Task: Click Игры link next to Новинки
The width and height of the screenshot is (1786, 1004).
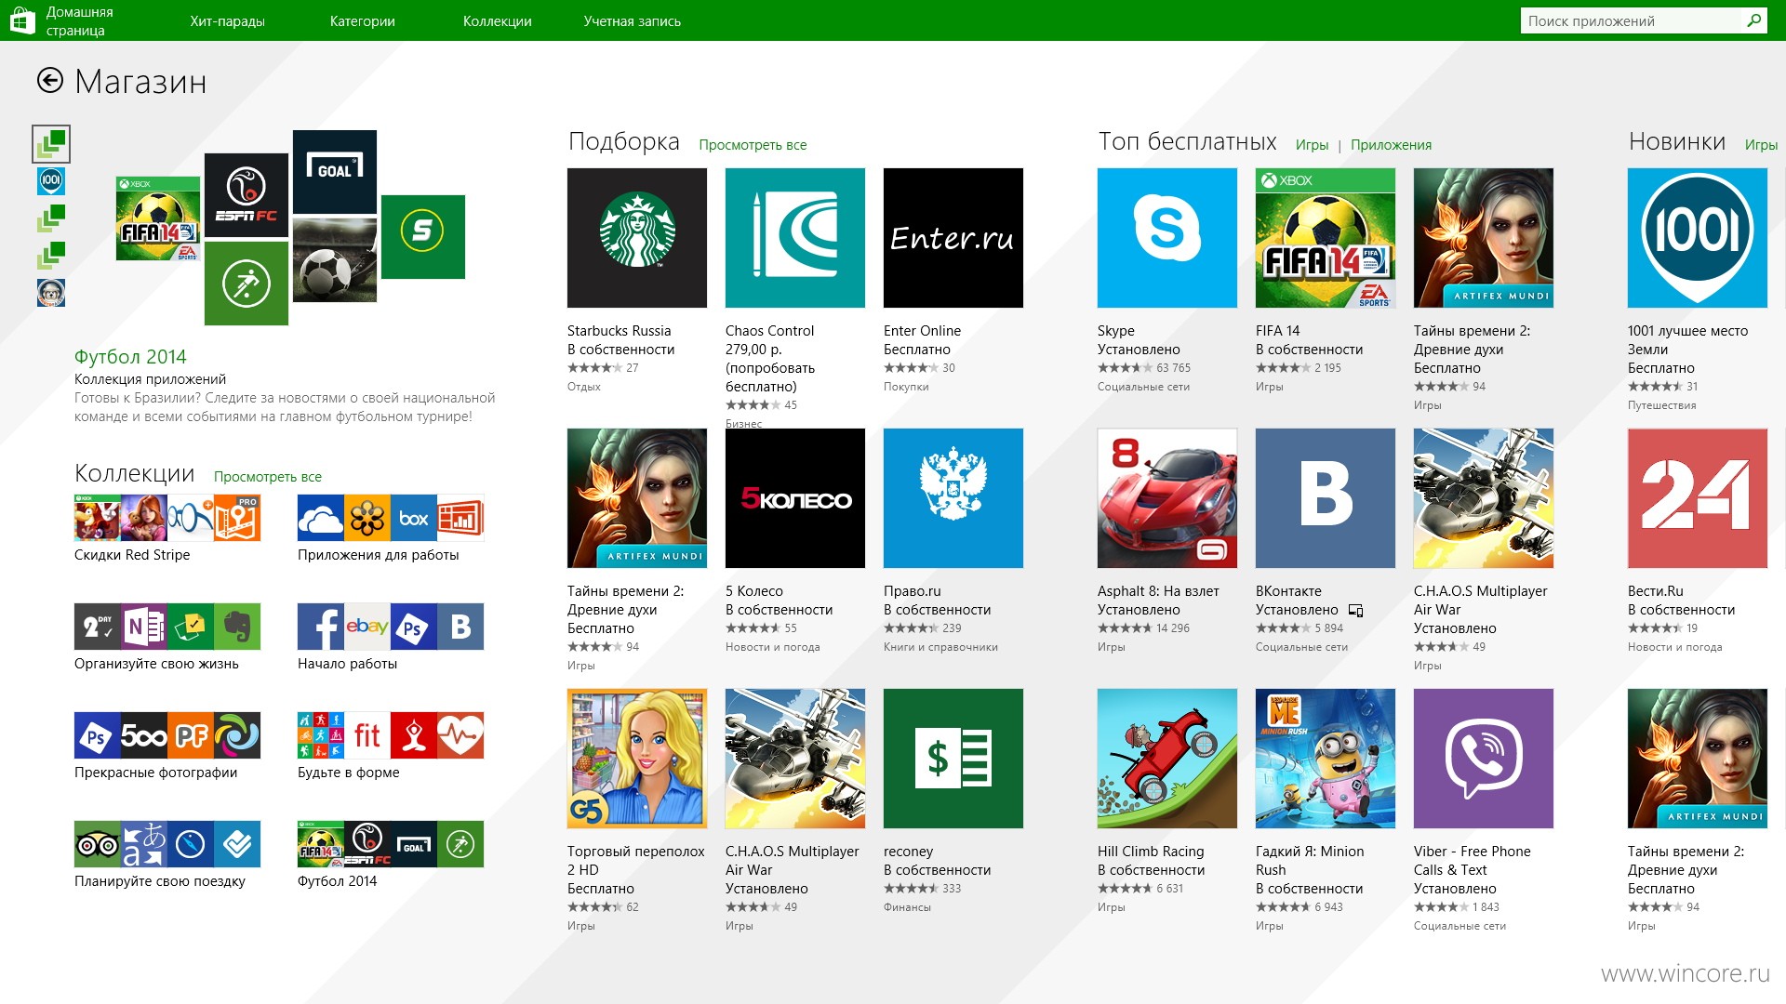Action: 1761,144
